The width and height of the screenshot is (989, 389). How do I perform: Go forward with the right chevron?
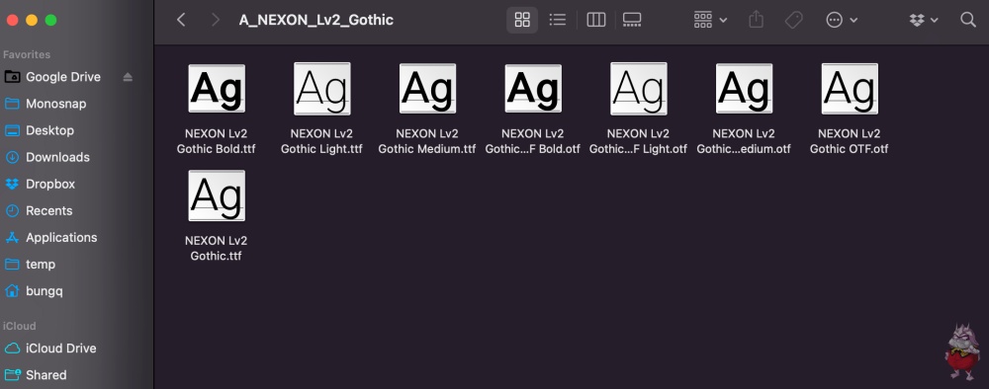(x=215, y=20)
